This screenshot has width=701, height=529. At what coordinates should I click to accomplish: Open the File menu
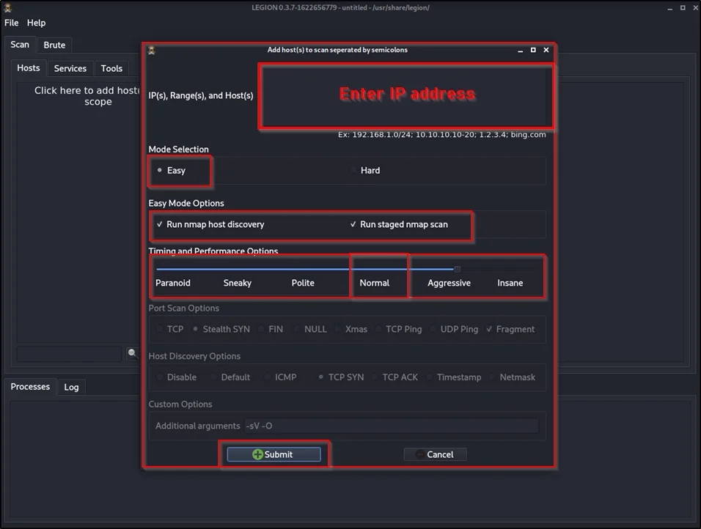pos(12,23)
